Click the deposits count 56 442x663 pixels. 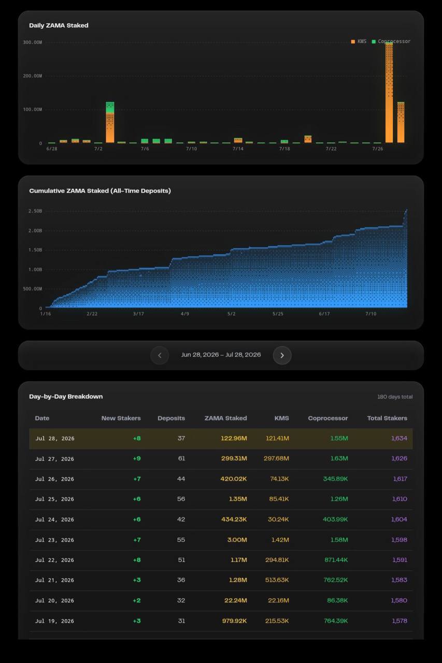tap(181, 499)
